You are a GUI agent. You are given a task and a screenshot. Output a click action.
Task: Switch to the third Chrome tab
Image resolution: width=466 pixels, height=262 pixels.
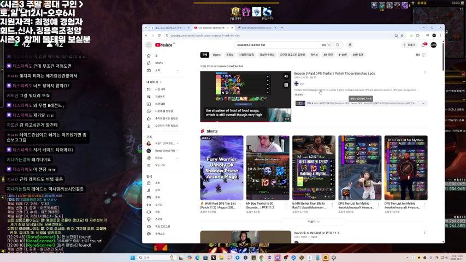[x=256, y=28]
